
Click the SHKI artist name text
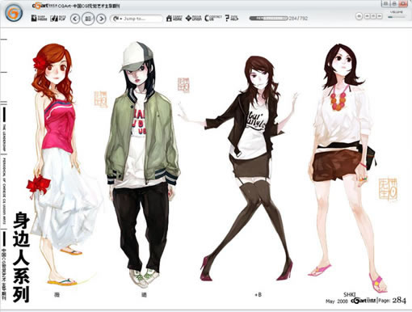point(350,294)
